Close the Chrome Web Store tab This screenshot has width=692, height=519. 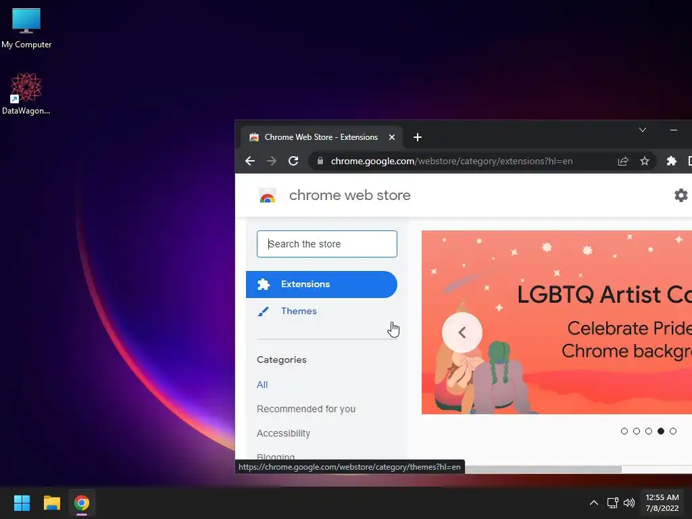391,137
